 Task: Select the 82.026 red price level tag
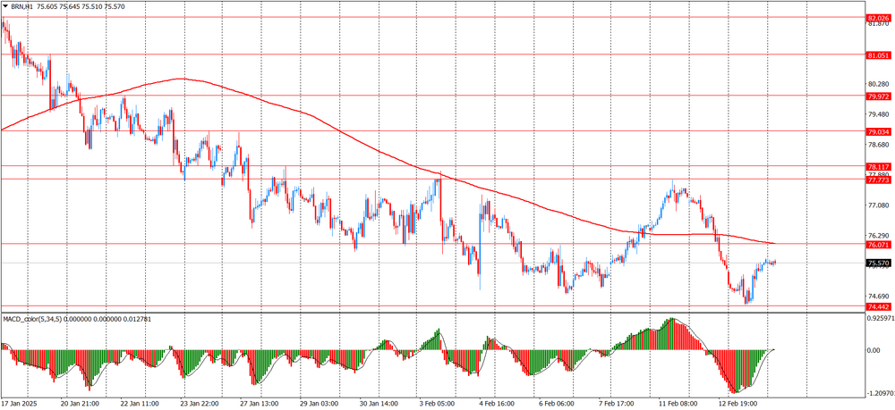point(878,18)
